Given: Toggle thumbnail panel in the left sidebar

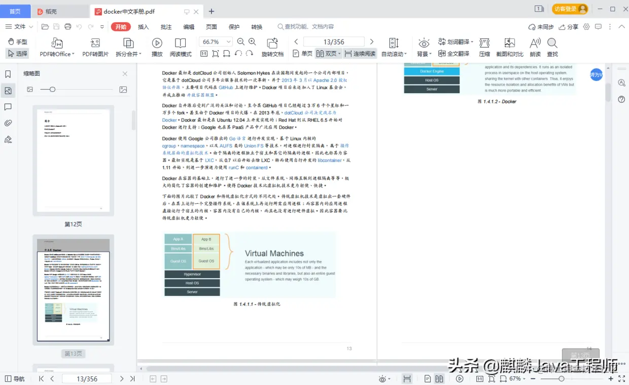Looking at the screenshot, I should coord(8,91).
